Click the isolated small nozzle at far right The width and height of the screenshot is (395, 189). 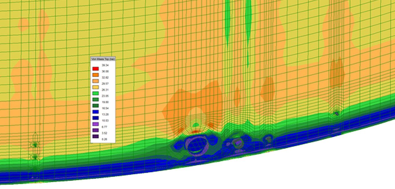click(336, 113)
